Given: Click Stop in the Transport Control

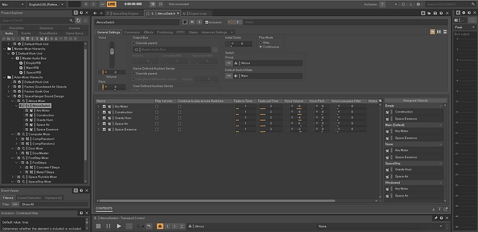Looking at the screenshot, I should point(98,226).
